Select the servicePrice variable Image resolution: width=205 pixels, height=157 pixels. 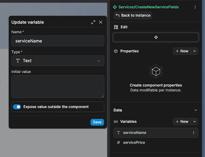134,143
